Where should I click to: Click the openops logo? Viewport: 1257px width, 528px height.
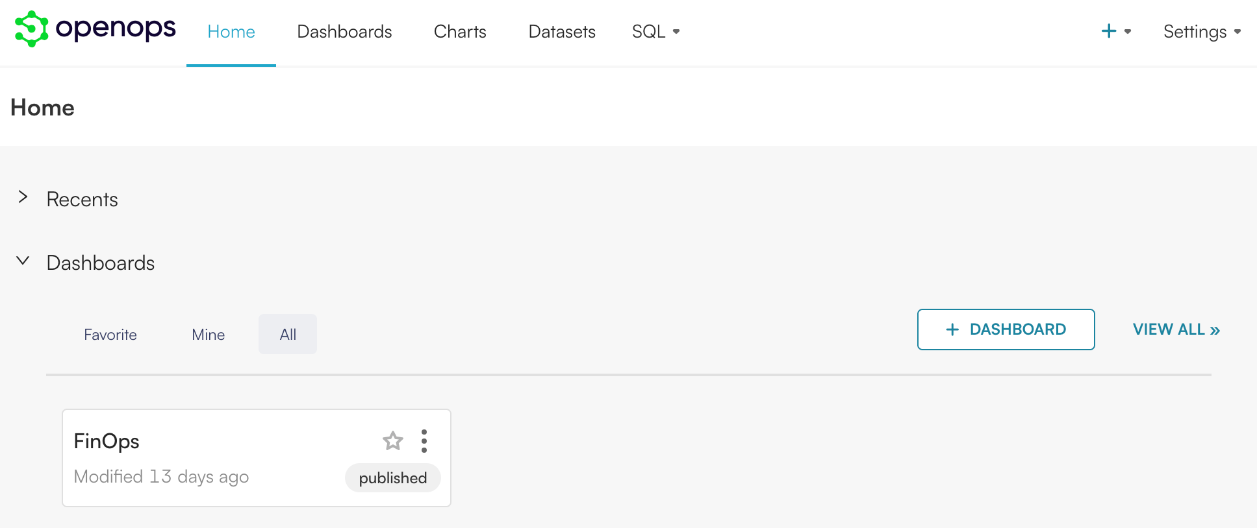click(x=95, y=30)
